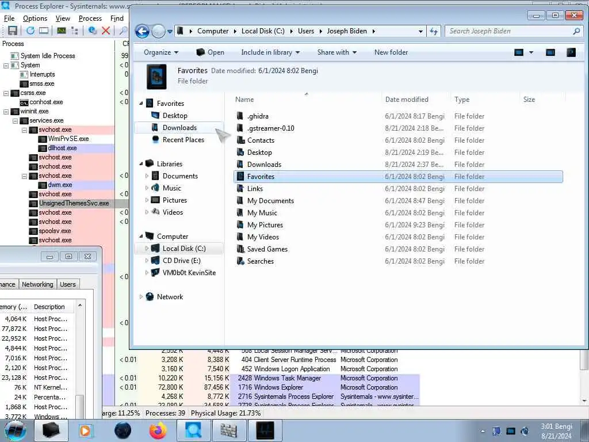The image size is (589, 442).
Task: Sort files by the Date modified column
Action: [415, 100]
